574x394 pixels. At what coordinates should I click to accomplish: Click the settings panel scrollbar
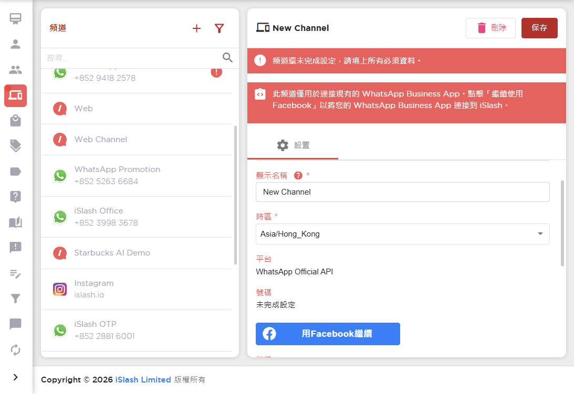562,223
